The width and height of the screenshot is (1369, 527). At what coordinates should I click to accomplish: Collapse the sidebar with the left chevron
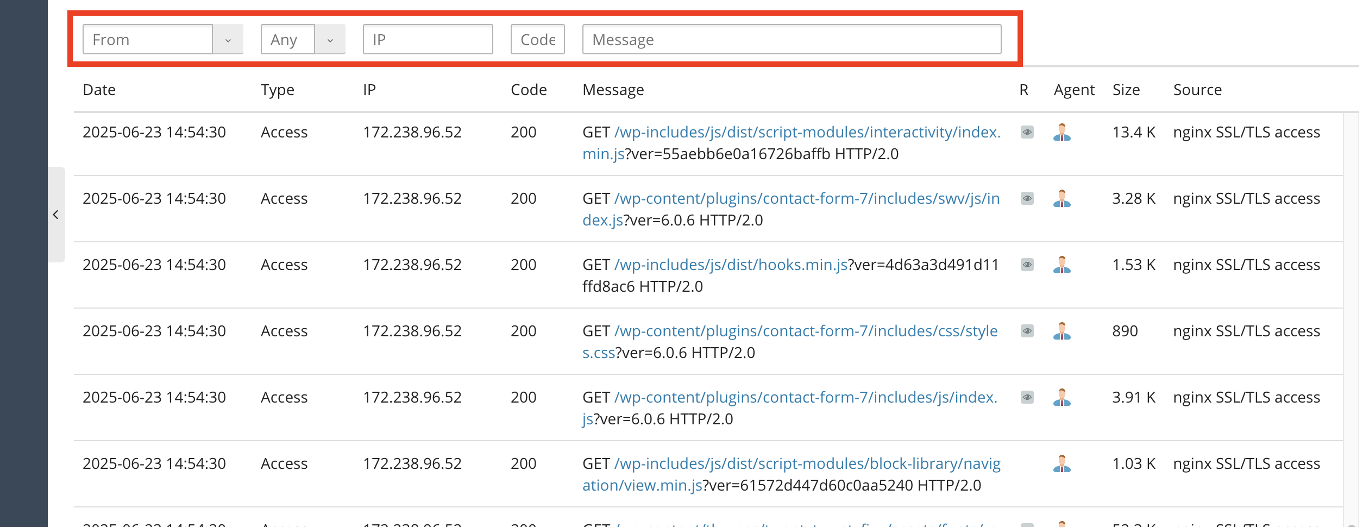(x=56, y=215)
